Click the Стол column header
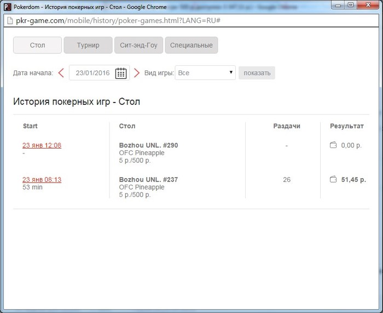The image size is (383, 313). [x=127, y=126]
